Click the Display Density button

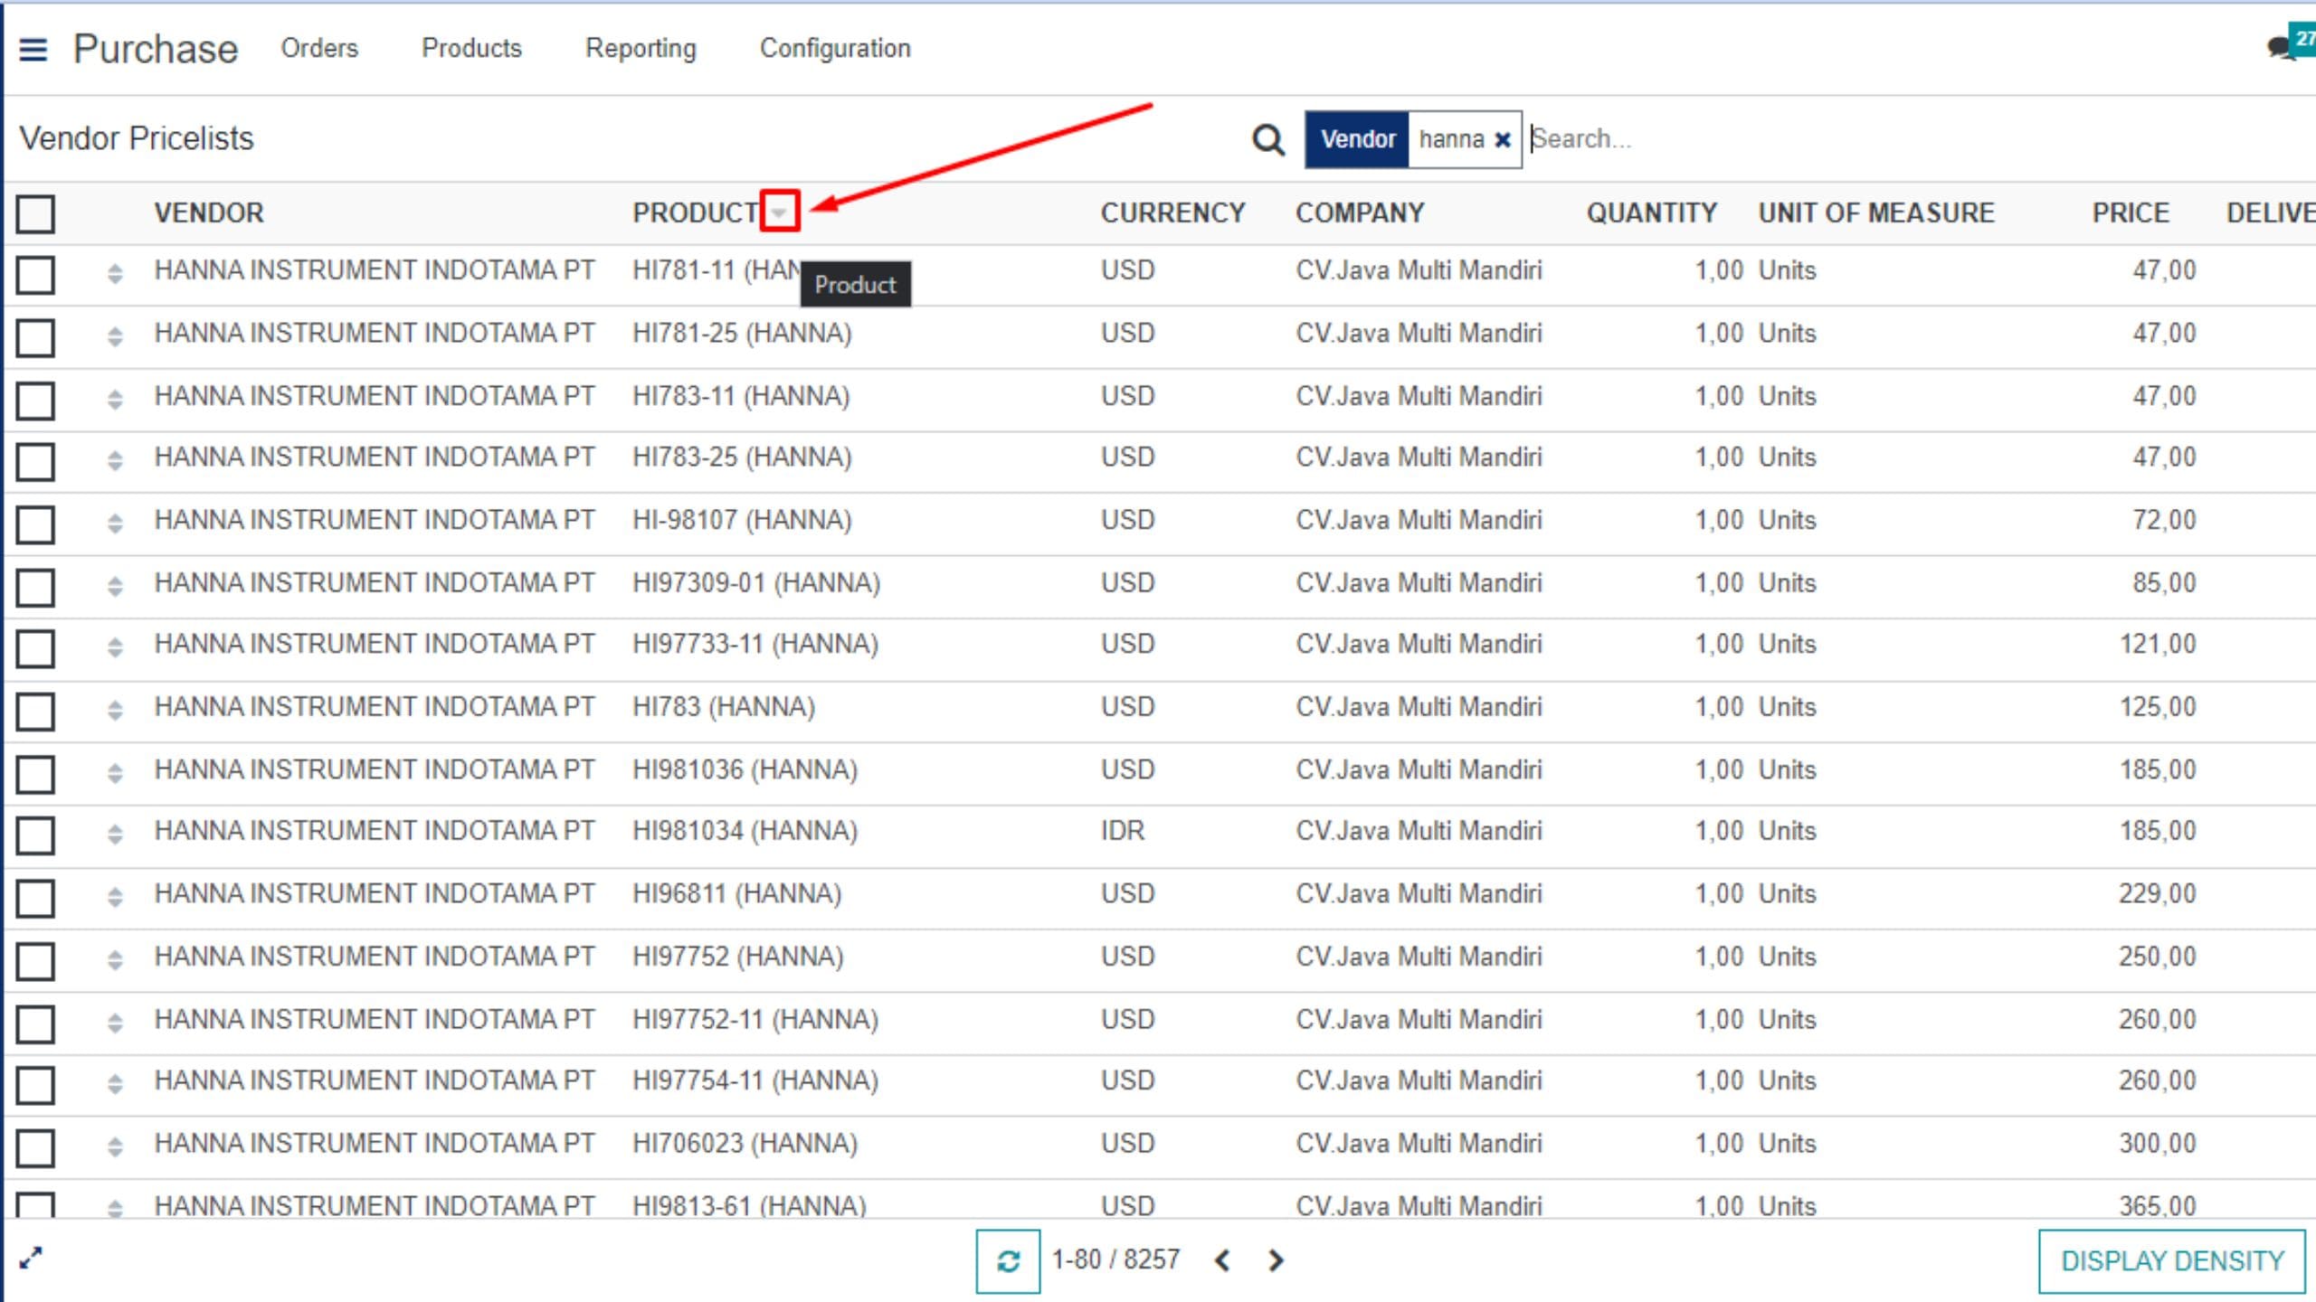coord(2172,1260)
